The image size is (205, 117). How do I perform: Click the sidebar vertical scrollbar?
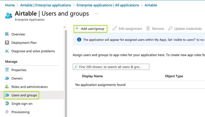[66, 73]
